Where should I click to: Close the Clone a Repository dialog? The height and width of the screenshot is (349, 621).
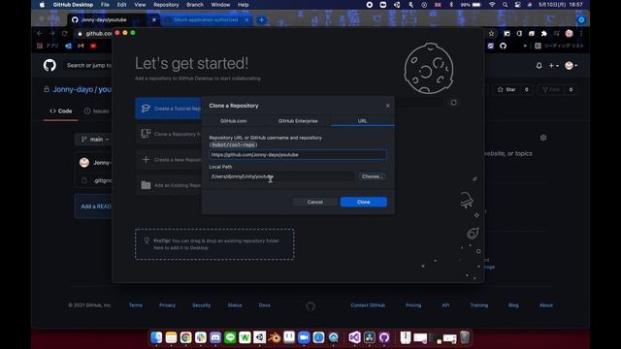pyautogui.click(x=387, y=106)
